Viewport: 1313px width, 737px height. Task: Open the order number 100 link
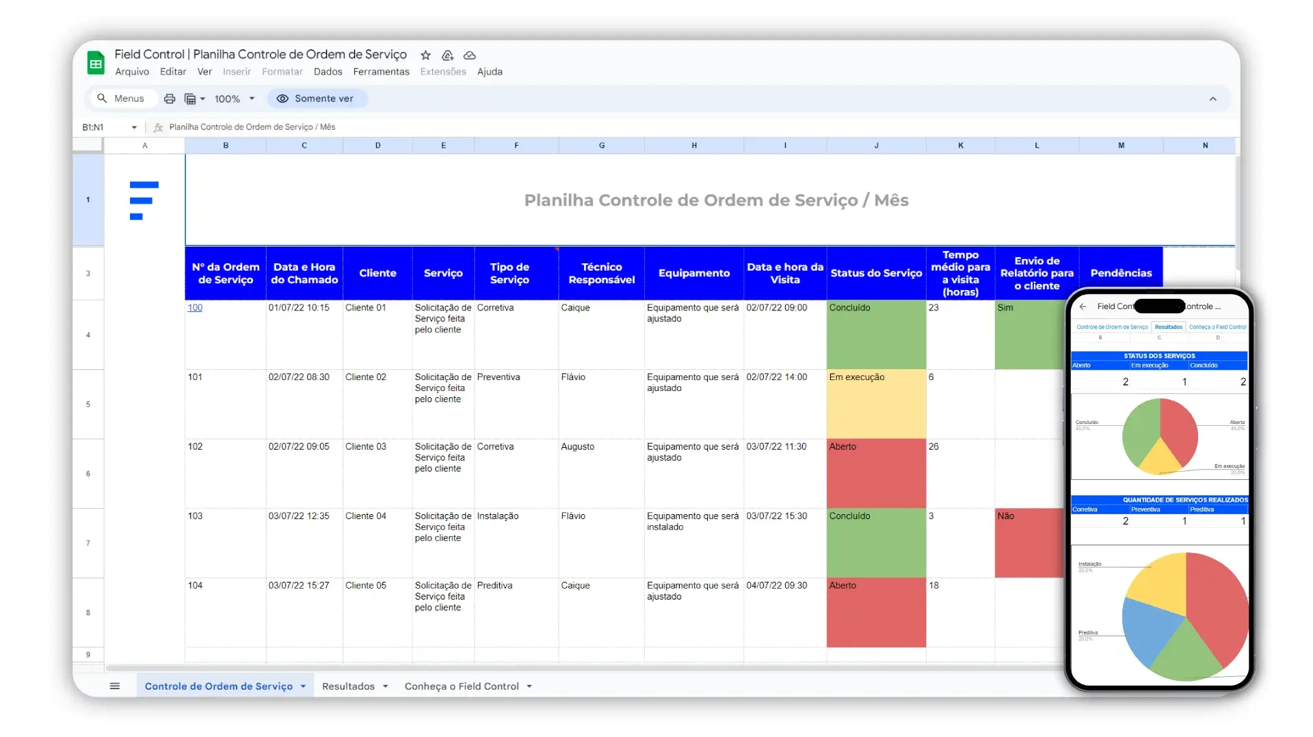195,308
